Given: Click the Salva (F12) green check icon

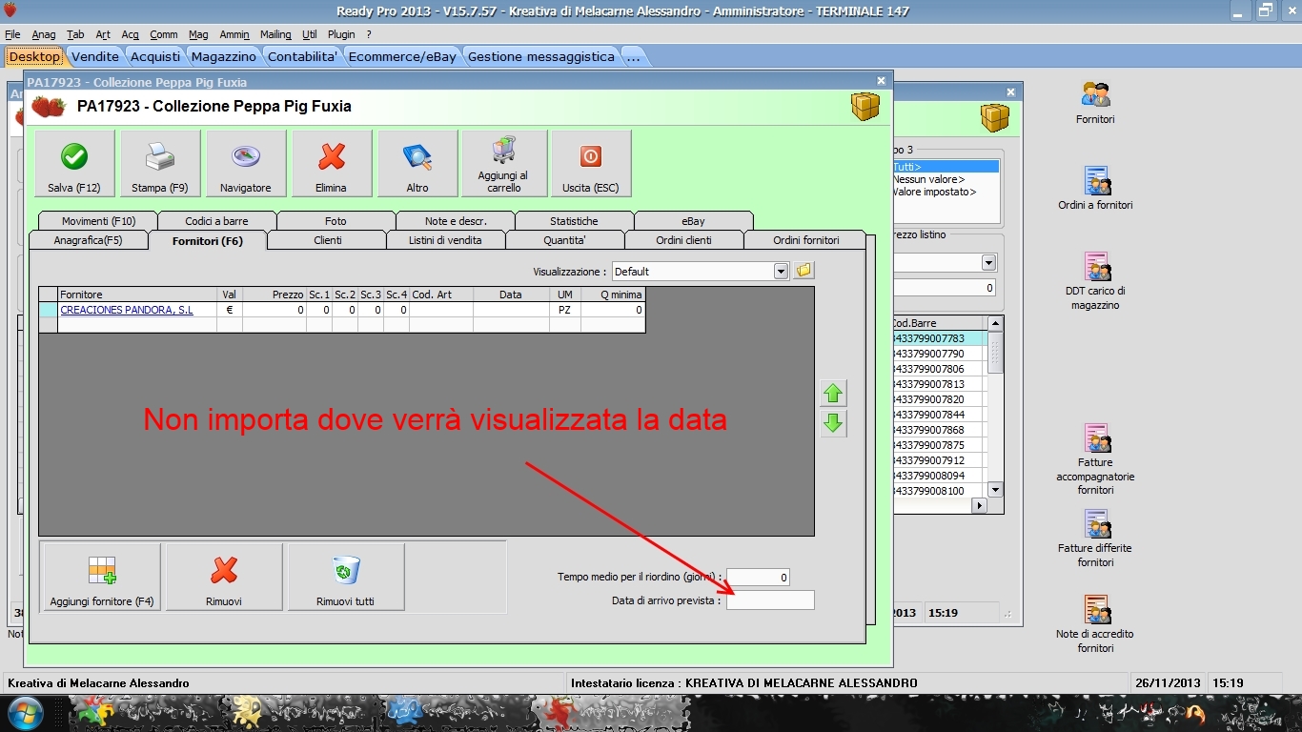Looking at the screenshot, I should [74, 156].
